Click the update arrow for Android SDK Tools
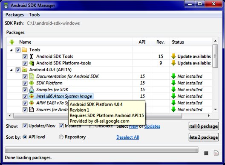 (173, 56)
